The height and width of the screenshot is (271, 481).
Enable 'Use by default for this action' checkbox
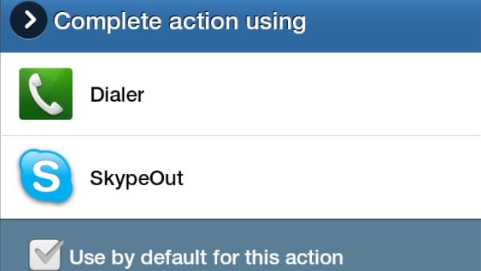46,254
